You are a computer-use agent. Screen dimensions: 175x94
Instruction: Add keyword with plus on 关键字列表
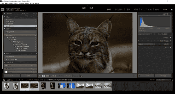click(x=139, y=41)
